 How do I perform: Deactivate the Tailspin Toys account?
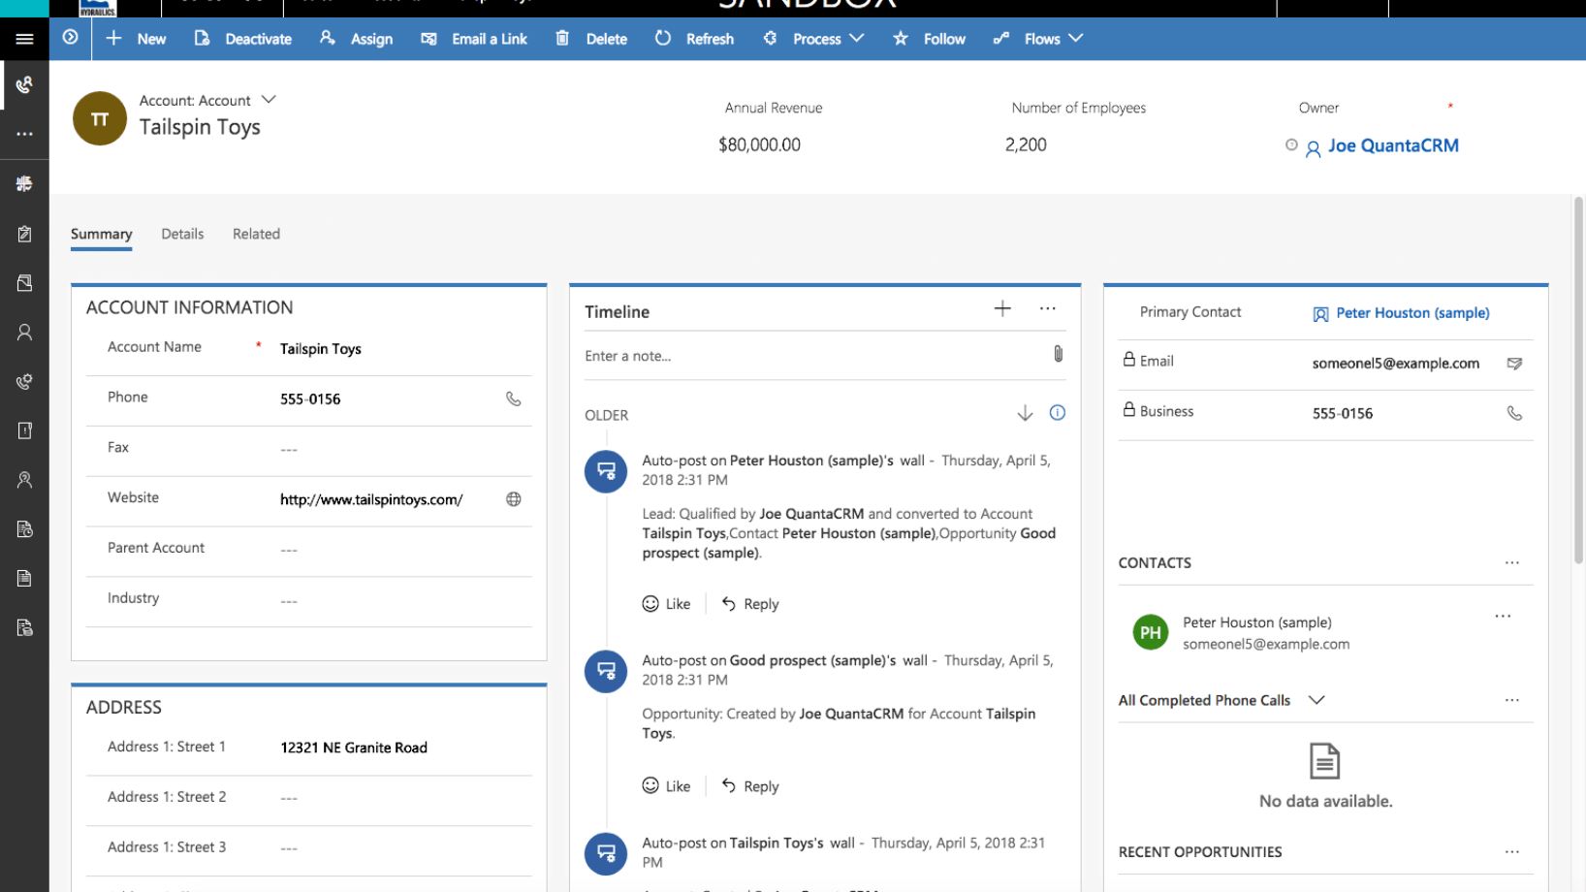(x=243, y=39)
